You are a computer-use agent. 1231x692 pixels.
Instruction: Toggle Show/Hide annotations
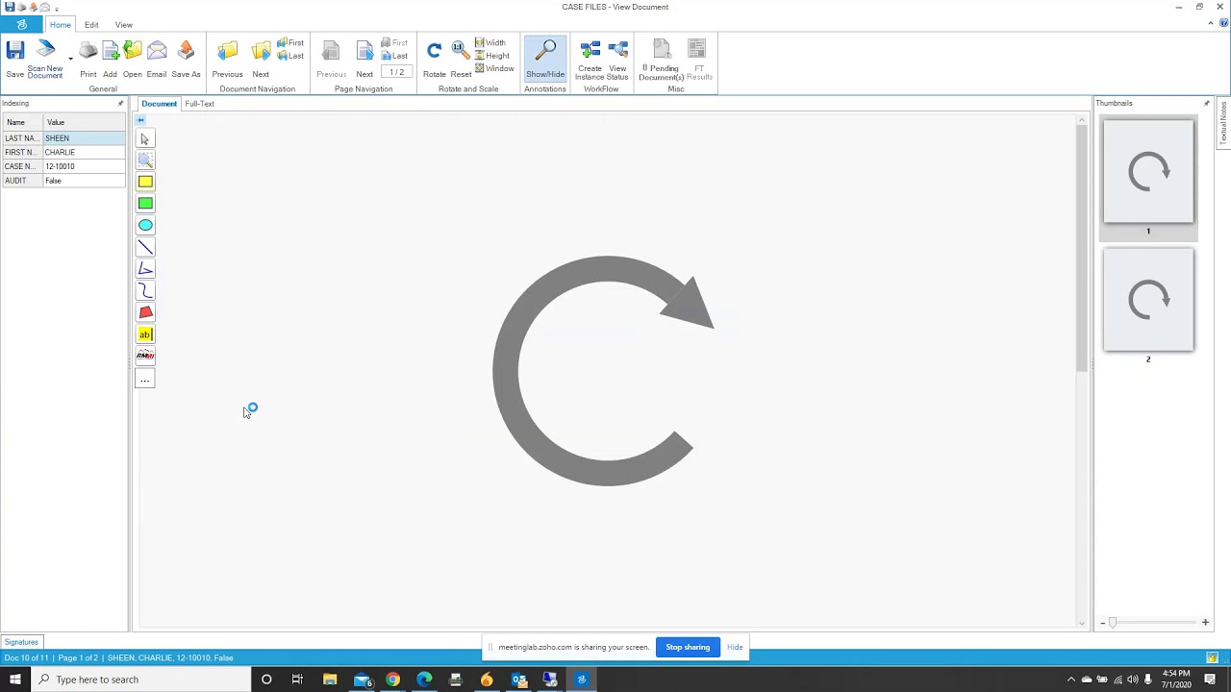pos(545,58)
